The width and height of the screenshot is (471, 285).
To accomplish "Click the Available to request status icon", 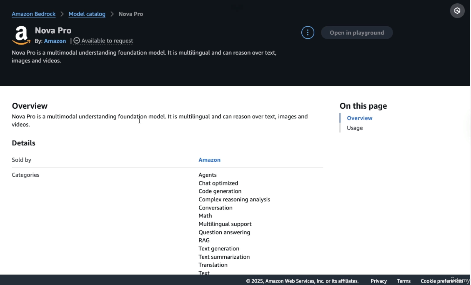I will [77, 40].
